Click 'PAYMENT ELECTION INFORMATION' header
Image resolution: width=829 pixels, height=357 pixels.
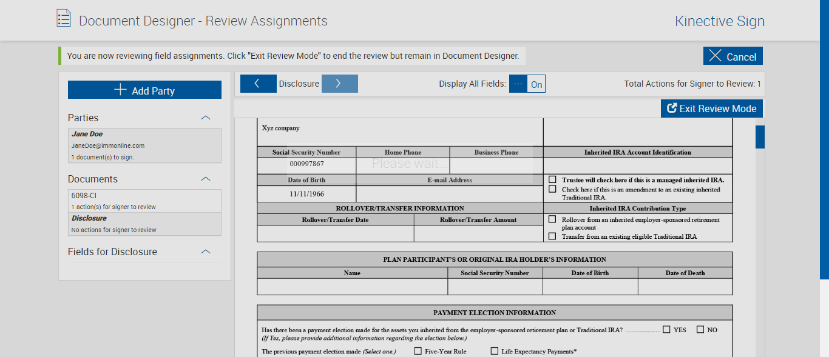[495, 313]
